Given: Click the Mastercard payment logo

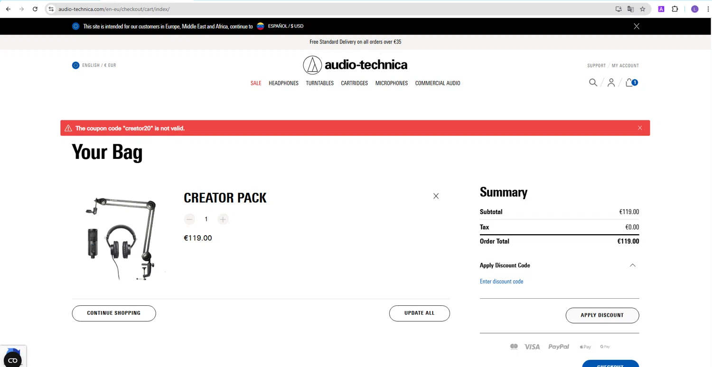Looking at the screenshot, I should (x=514, y=347).
